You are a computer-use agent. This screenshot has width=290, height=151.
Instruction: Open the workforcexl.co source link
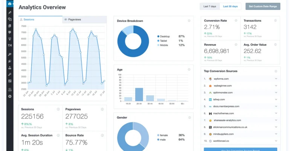click(x=221, y=141)
